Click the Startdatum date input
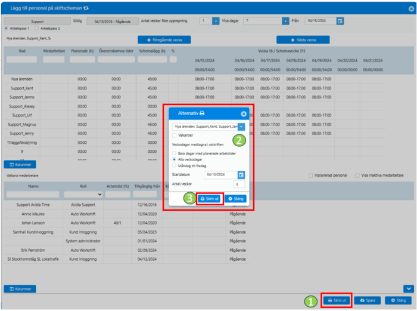 pos(221,175)
